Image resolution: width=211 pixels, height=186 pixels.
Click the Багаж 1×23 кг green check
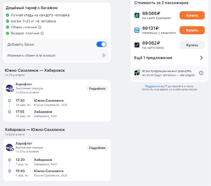pyautogui.click(x=8, y=21)
